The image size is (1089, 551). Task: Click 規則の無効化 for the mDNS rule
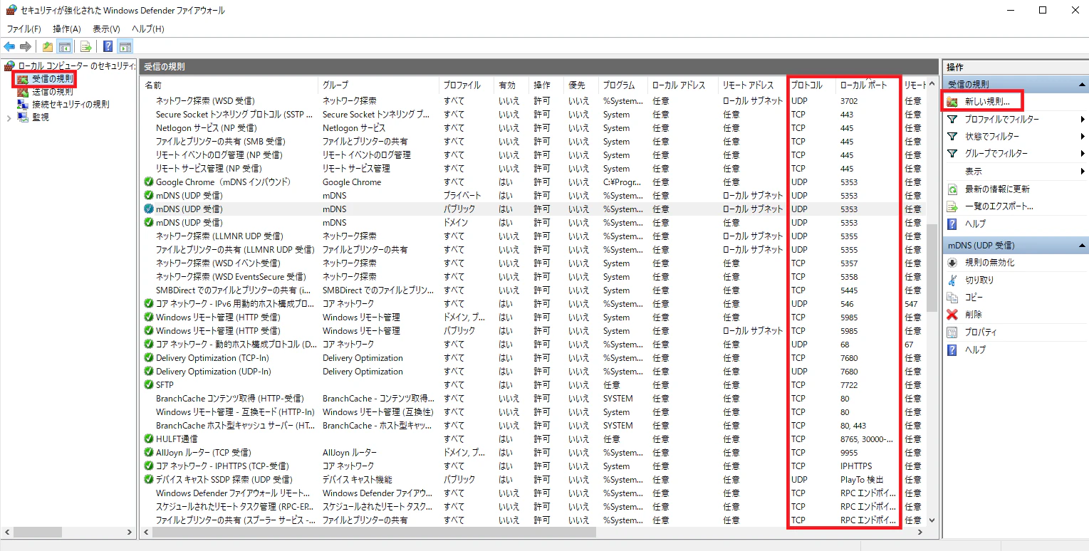click(989, 263)
